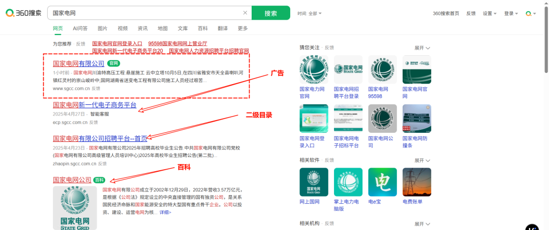Expand the 设置 dropdown
This screenshot has height=230, width=549.
coord(490,13)
